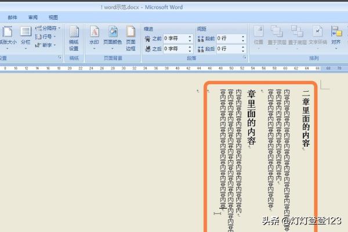Click the 位置 position icon
348x232 pixels.
259,35
